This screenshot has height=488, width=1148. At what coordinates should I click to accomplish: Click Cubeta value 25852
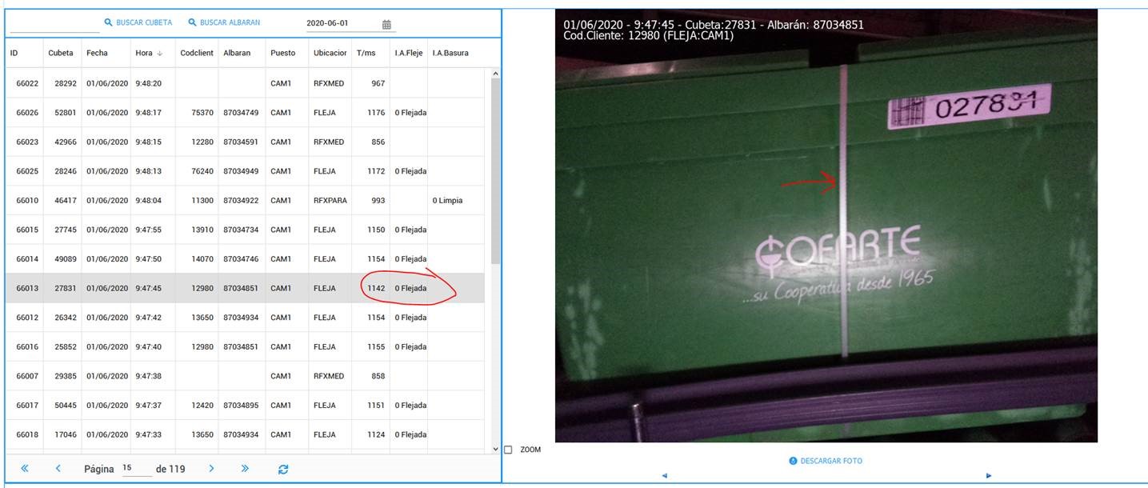(66, 346)
